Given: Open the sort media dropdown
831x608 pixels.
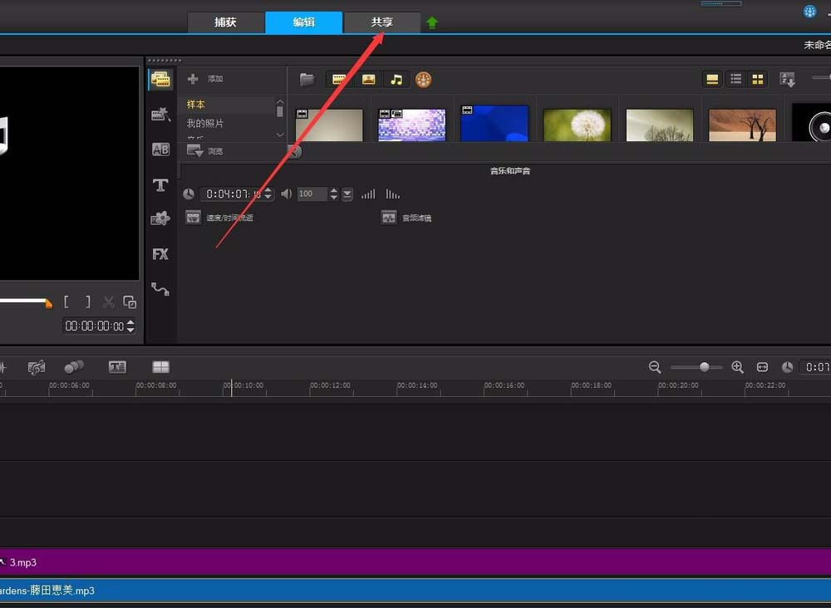Looking at the screenshot, I should pos(787,80).
